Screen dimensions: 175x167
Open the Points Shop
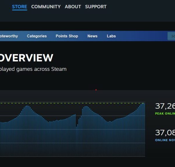[67, 36]
